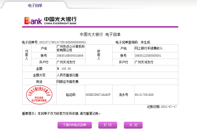The height and width of the screenshot is (133, 197).
Task: Click payee name 网上银行手续费收入
Action: [x=149, y=48]
